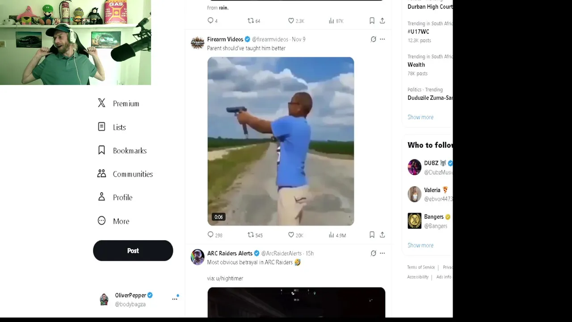This screenshot has height=322, width=572.
Task: Open three-dot menu on ARC Raiders Alerts post
Action: coord(383,253)
